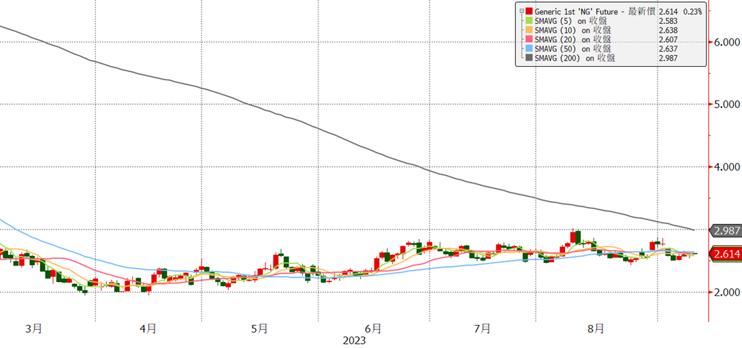
Task: Click the 2.000 price axis label
Action: point(726,292)
